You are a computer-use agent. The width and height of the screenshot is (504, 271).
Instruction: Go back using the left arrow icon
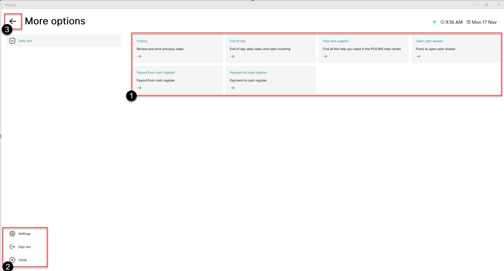tap(13, 21)
